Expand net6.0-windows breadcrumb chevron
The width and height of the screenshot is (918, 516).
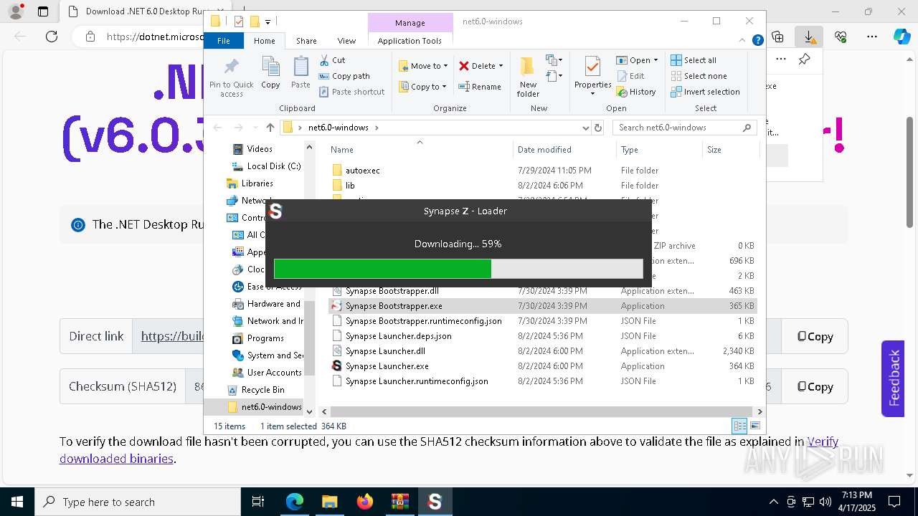tap(377, 128)
